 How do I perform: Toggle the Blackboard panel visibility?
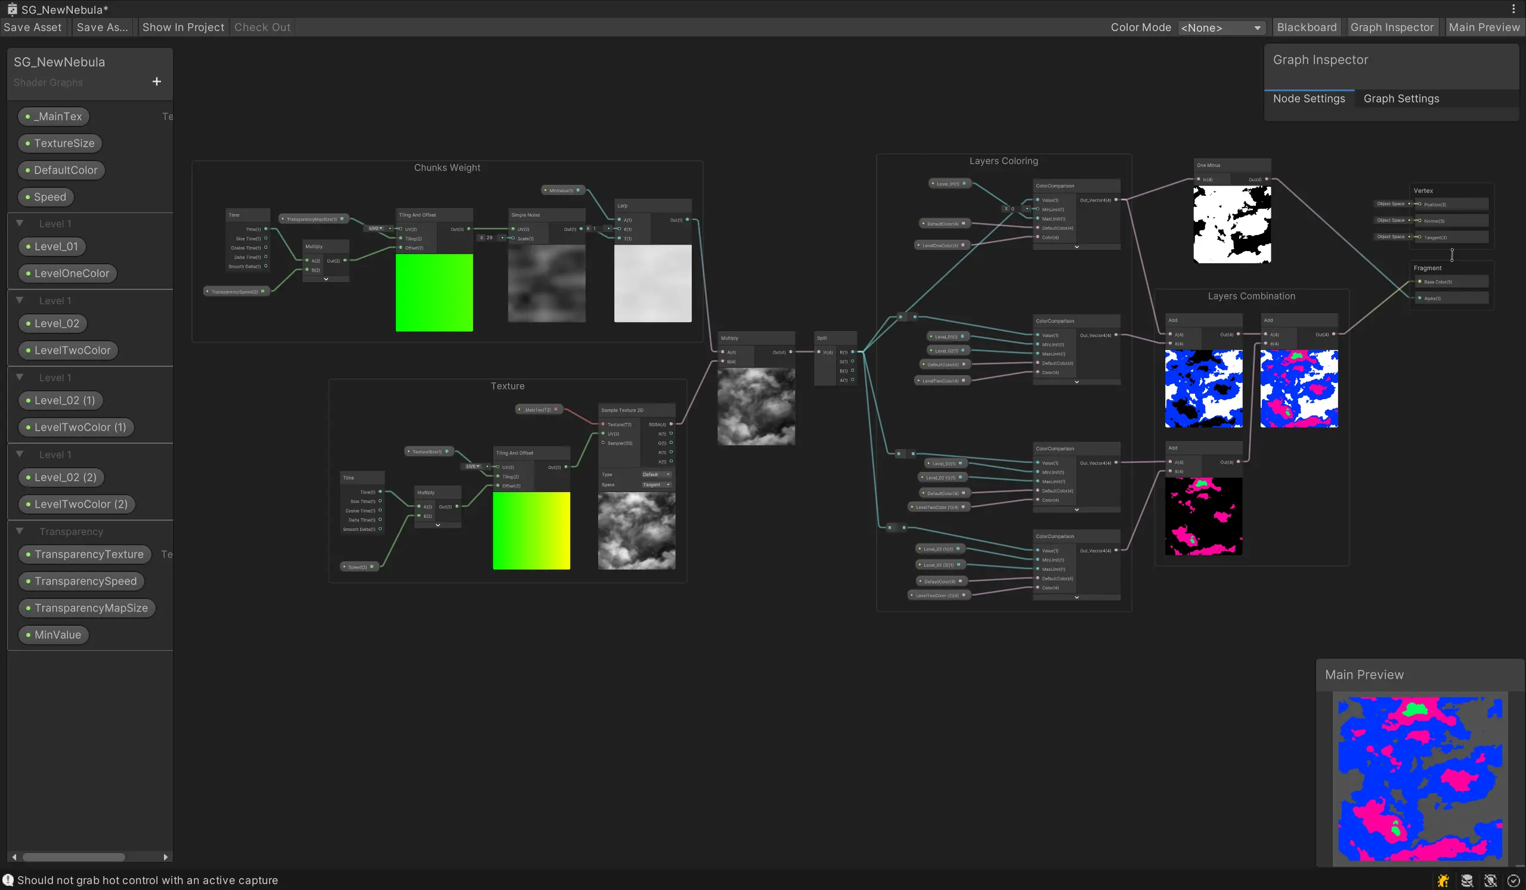point(1306,27)
